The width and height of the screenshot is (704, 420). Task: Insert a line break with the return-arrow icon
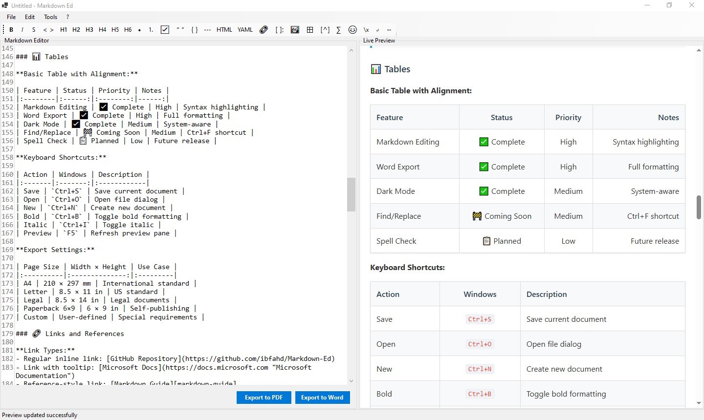378,30
